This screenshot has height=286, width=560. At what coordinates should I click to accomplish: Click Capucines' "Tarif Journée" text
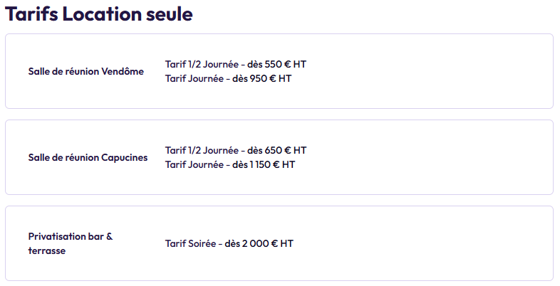tap(195, 164)
